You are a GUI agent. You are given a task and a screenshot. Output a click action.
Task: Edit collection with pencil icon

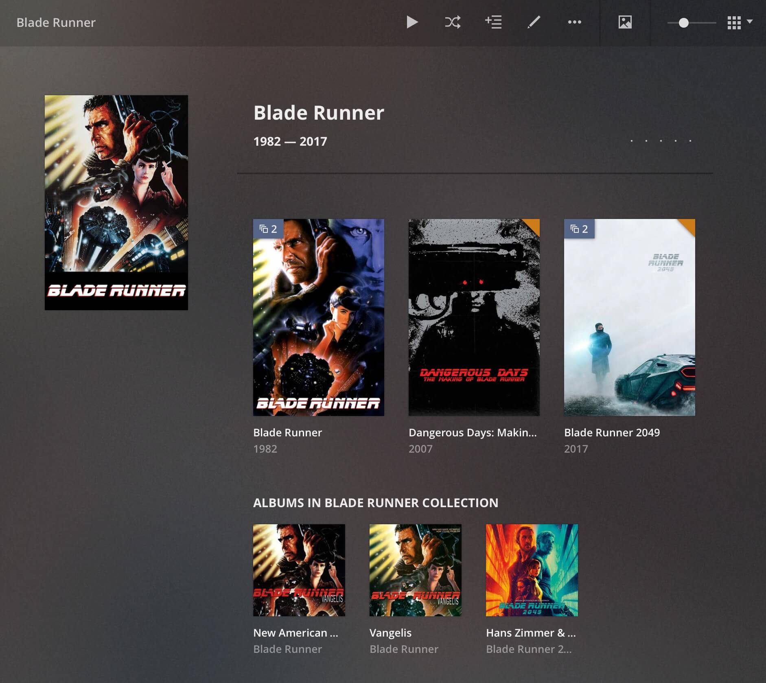534,22
